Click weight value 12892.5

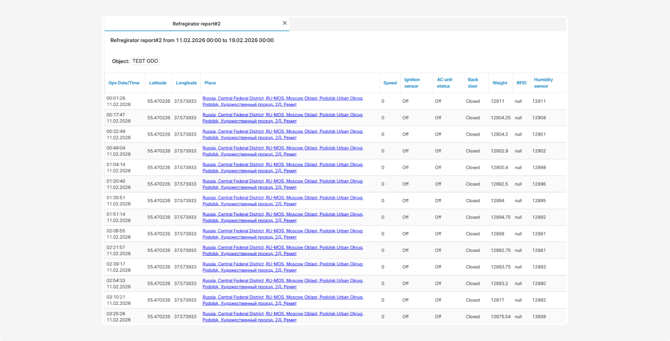click(500, 184)
